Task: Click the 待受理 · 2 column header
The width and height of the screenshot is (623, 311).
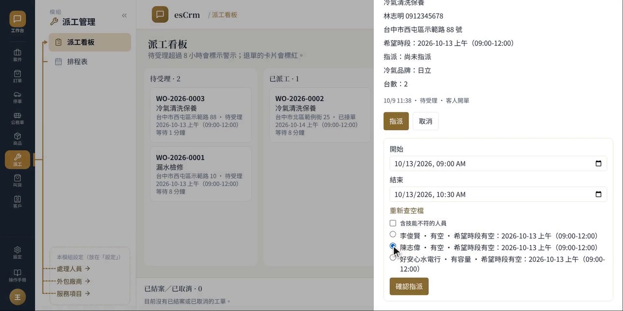Action: pyautogui.click(x=165, y=79)
